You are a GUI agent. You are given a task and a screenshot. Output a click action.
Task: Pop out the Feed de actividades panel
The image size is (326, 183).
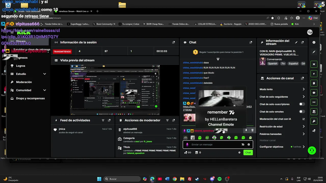(x=109, y=120)
